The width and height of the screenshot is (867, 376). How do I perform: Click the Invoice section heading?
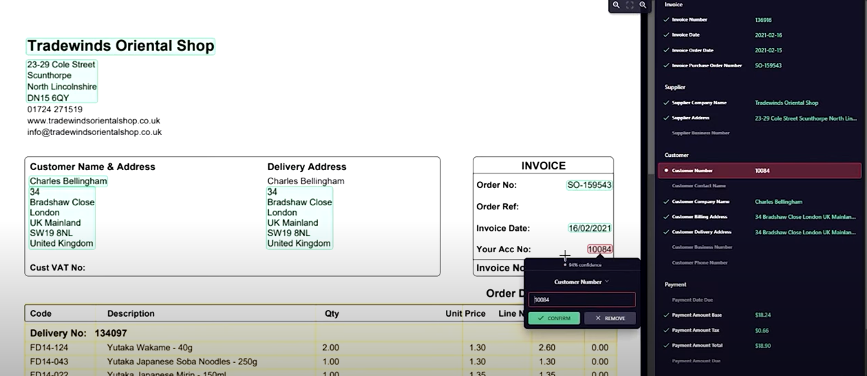pyautogui.click(x=674, y=5)
